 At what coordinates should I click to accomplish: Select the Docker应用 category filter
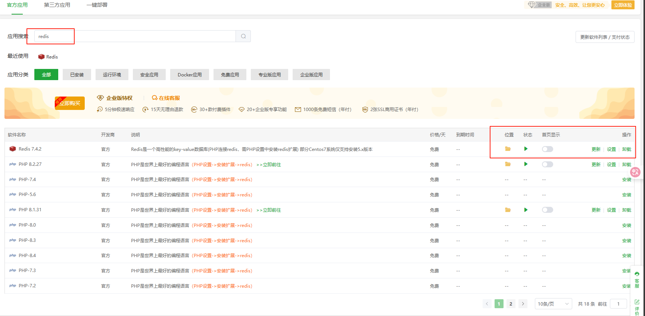pyautogui.click(x=190, y=75)
